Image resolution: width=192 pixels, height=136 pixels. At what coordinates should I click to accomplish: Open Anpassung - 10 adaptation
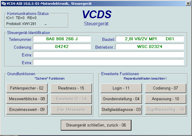(166, 99)
